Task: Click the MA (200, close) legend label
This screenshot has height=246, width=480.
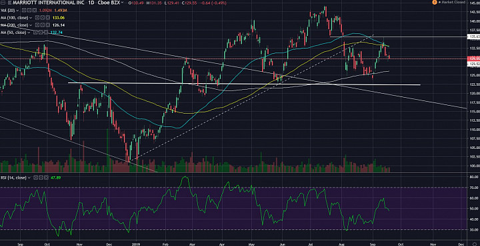Action: [15, 25]
